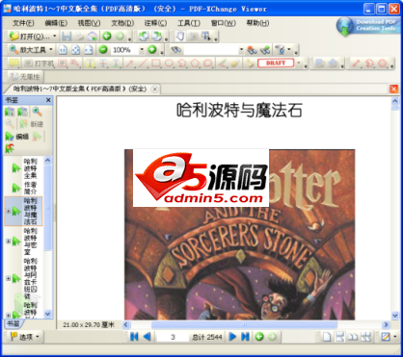Open the 放大工具 dropdown arrow

click(51, 50)
